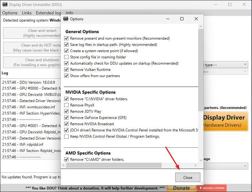The width and height of the screenshot is (252, 192).
Task: Click the Options dialog window icon
Action: pyautogui.click(x=66, y=19)
